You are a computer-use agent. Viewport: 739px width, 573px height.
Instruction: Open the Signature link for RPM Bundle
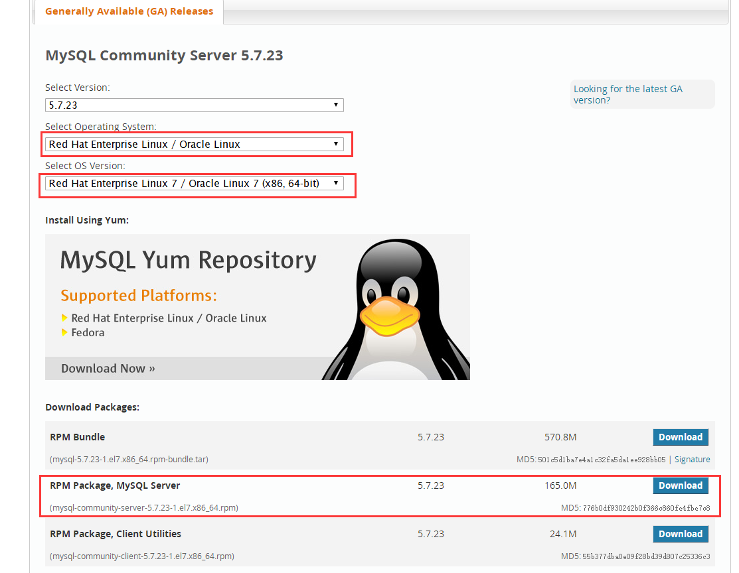click(x=692, y=459)
